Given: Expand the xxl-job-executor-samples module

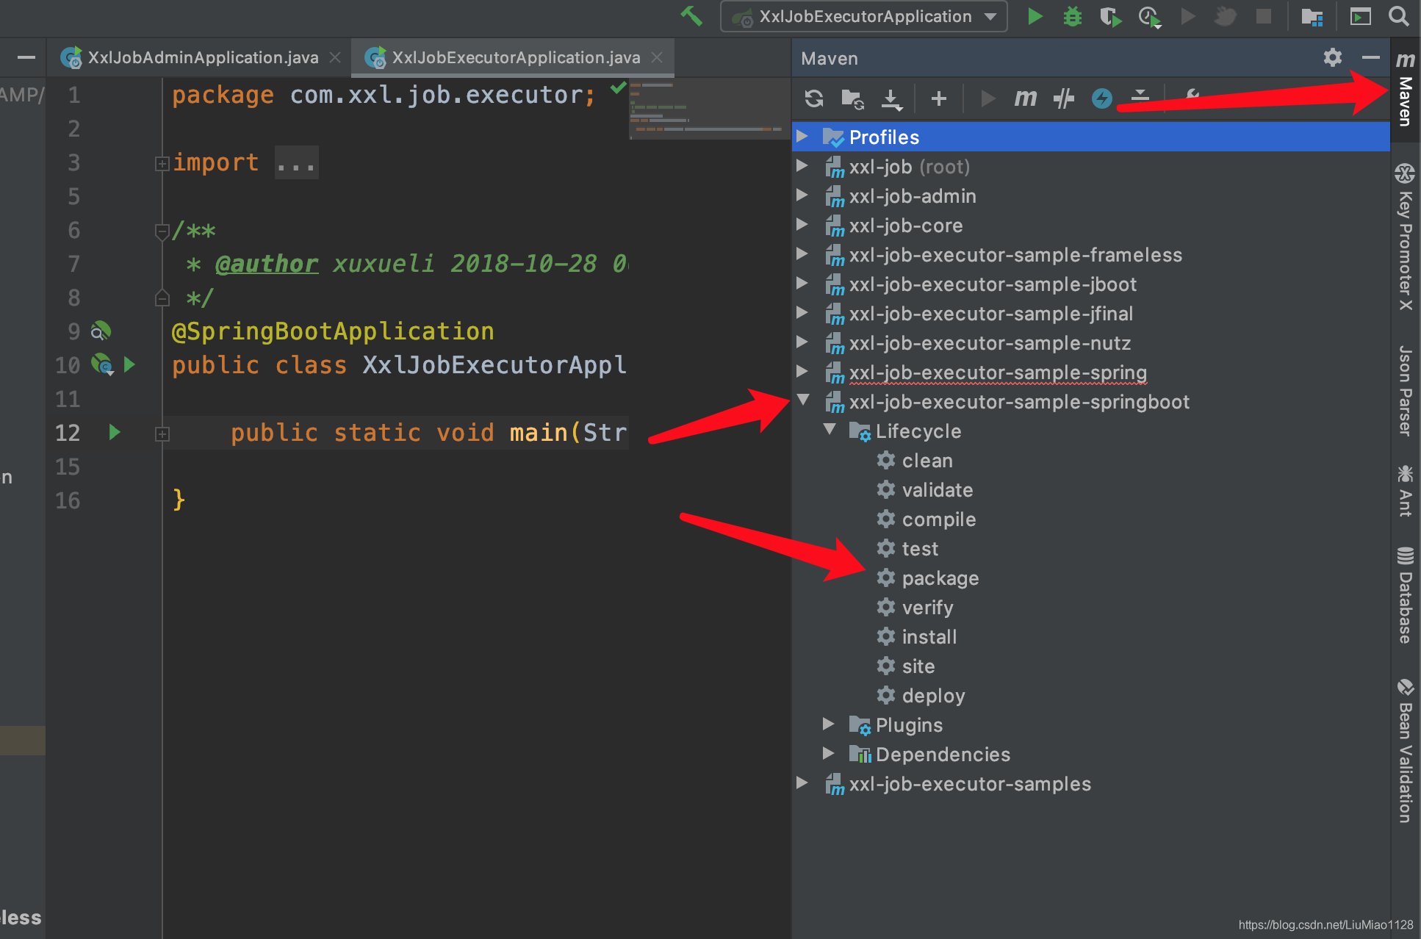Looking at the screenshot, I should click(802, 783).
